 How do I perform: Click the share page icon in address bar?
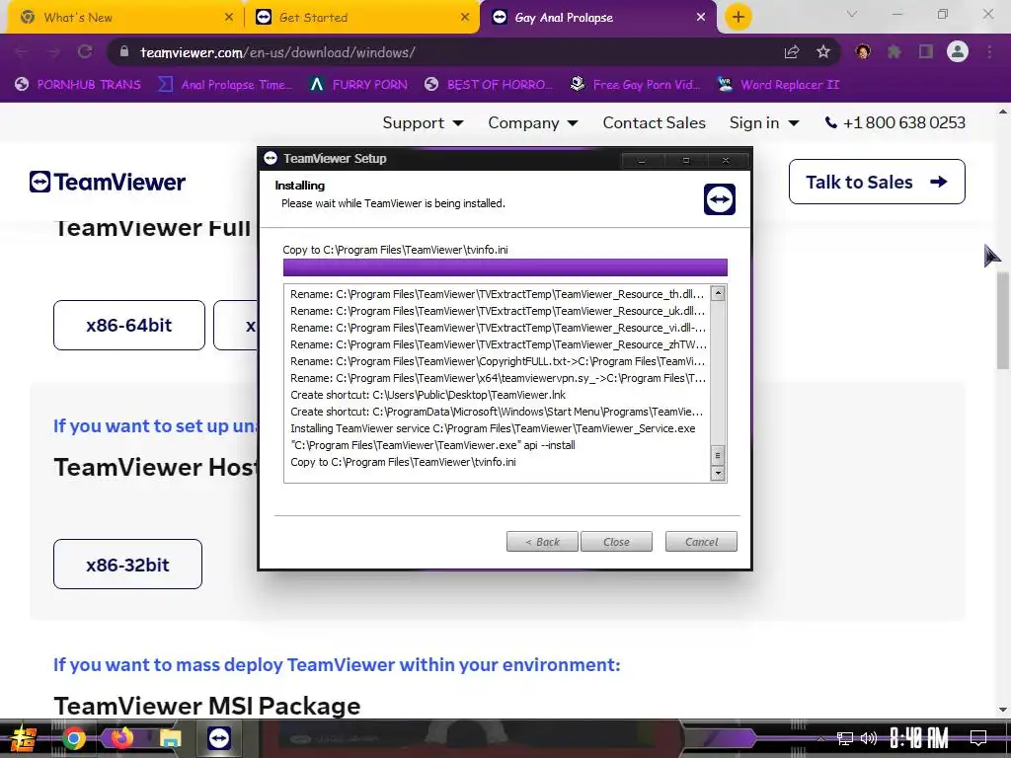[792, 52]
